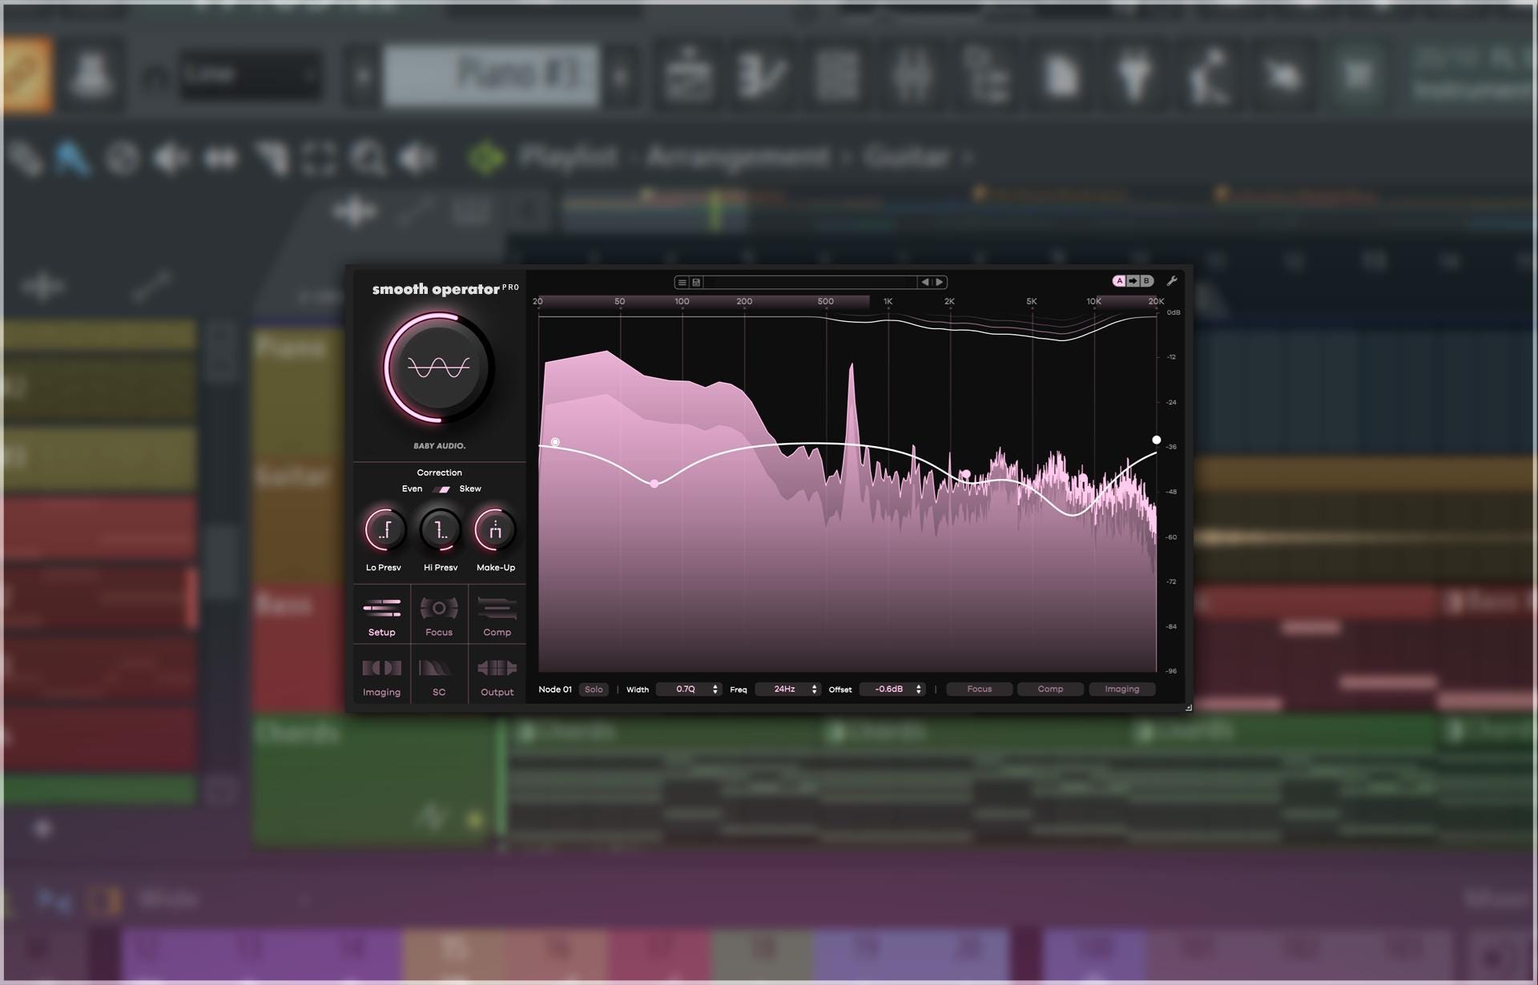Screen dimensions: 1538x985
Task: Click the 10K frequency label
Action: pyautogui.click(x=1093, y=302)
